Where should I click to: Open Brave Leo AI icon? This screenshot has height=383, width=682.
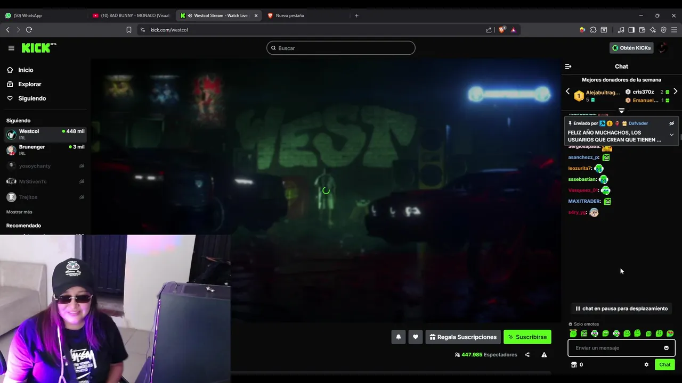(653, 30)
